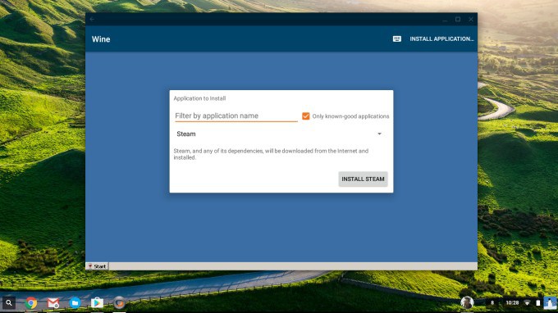Click the Install Steam button
This screenshot has height=313, width=558.
pos(363,179)
